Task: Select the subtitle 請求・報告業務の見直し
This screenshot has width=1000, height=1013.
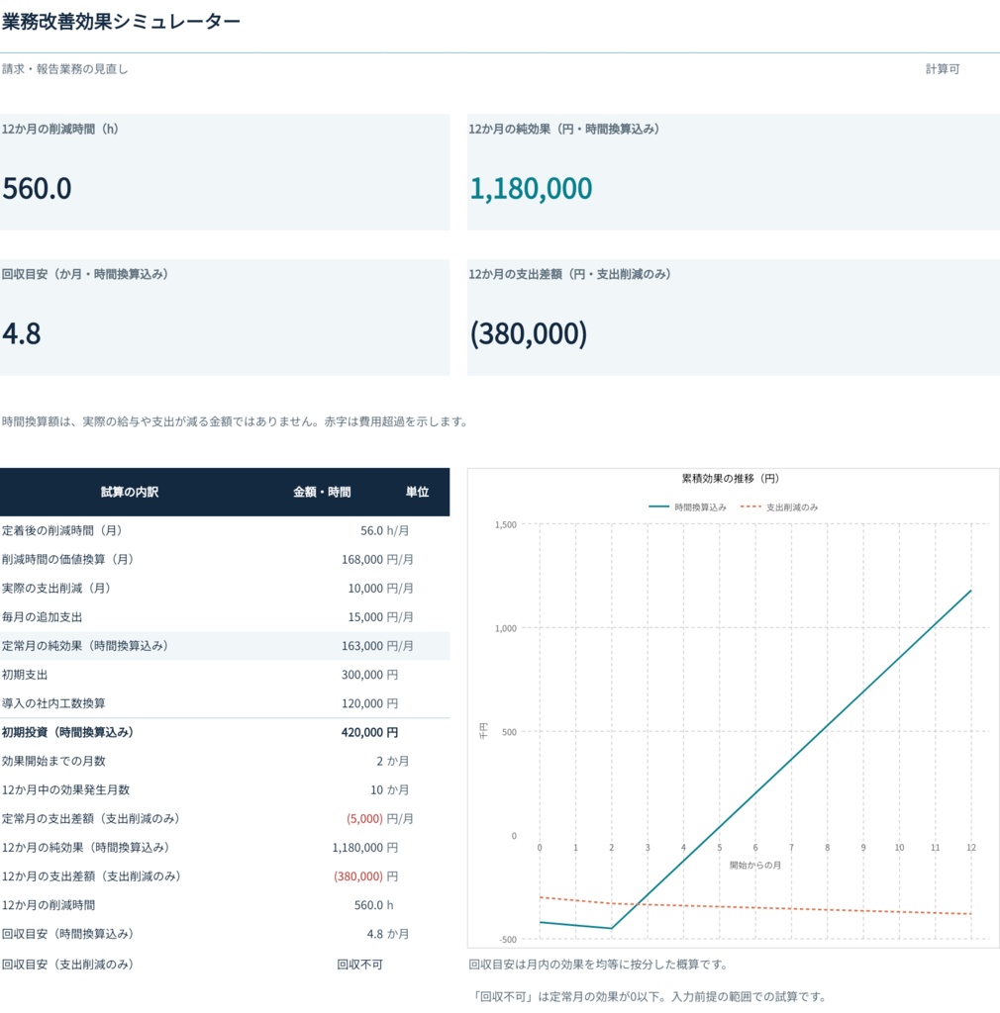Action: pyautogui.click(x=64, y=69)
